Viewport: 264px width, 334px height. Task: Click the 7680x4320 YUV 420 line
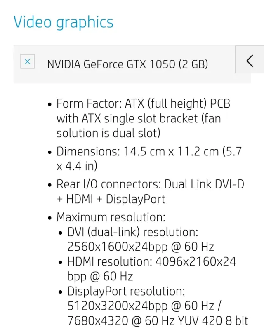click(158, 321)
